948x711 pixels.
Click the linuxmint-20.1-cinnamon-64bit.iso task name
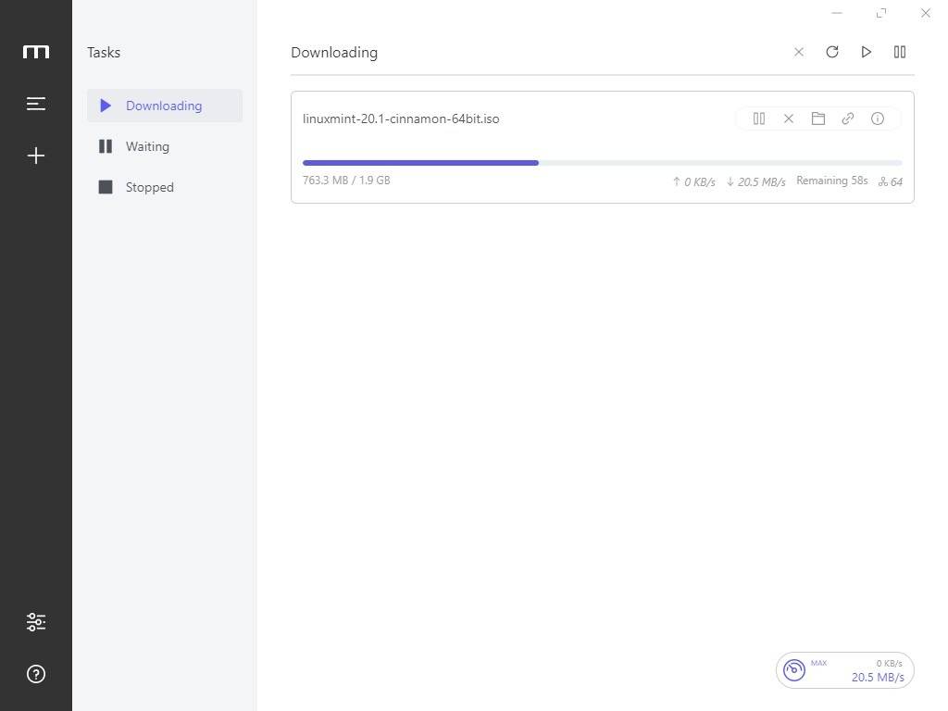click(x=401, y=118)
